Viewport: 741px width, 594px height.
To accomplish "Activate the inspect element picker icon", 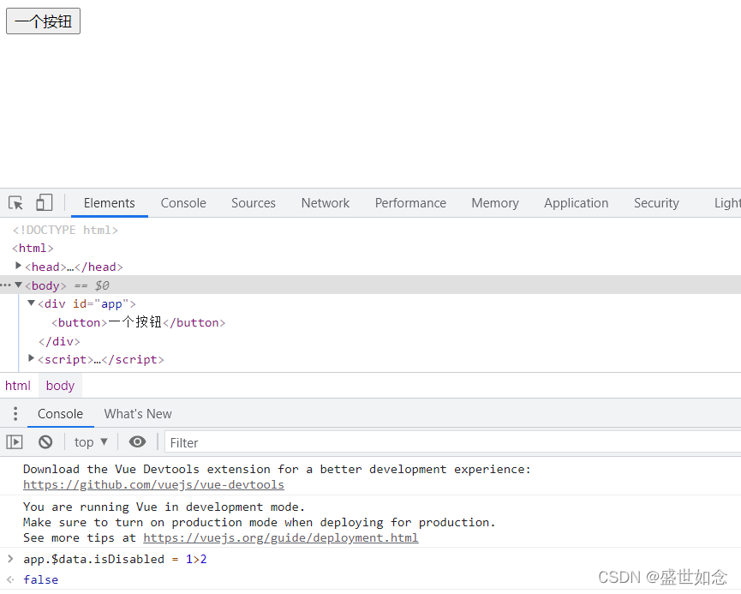I will [15, 203].
